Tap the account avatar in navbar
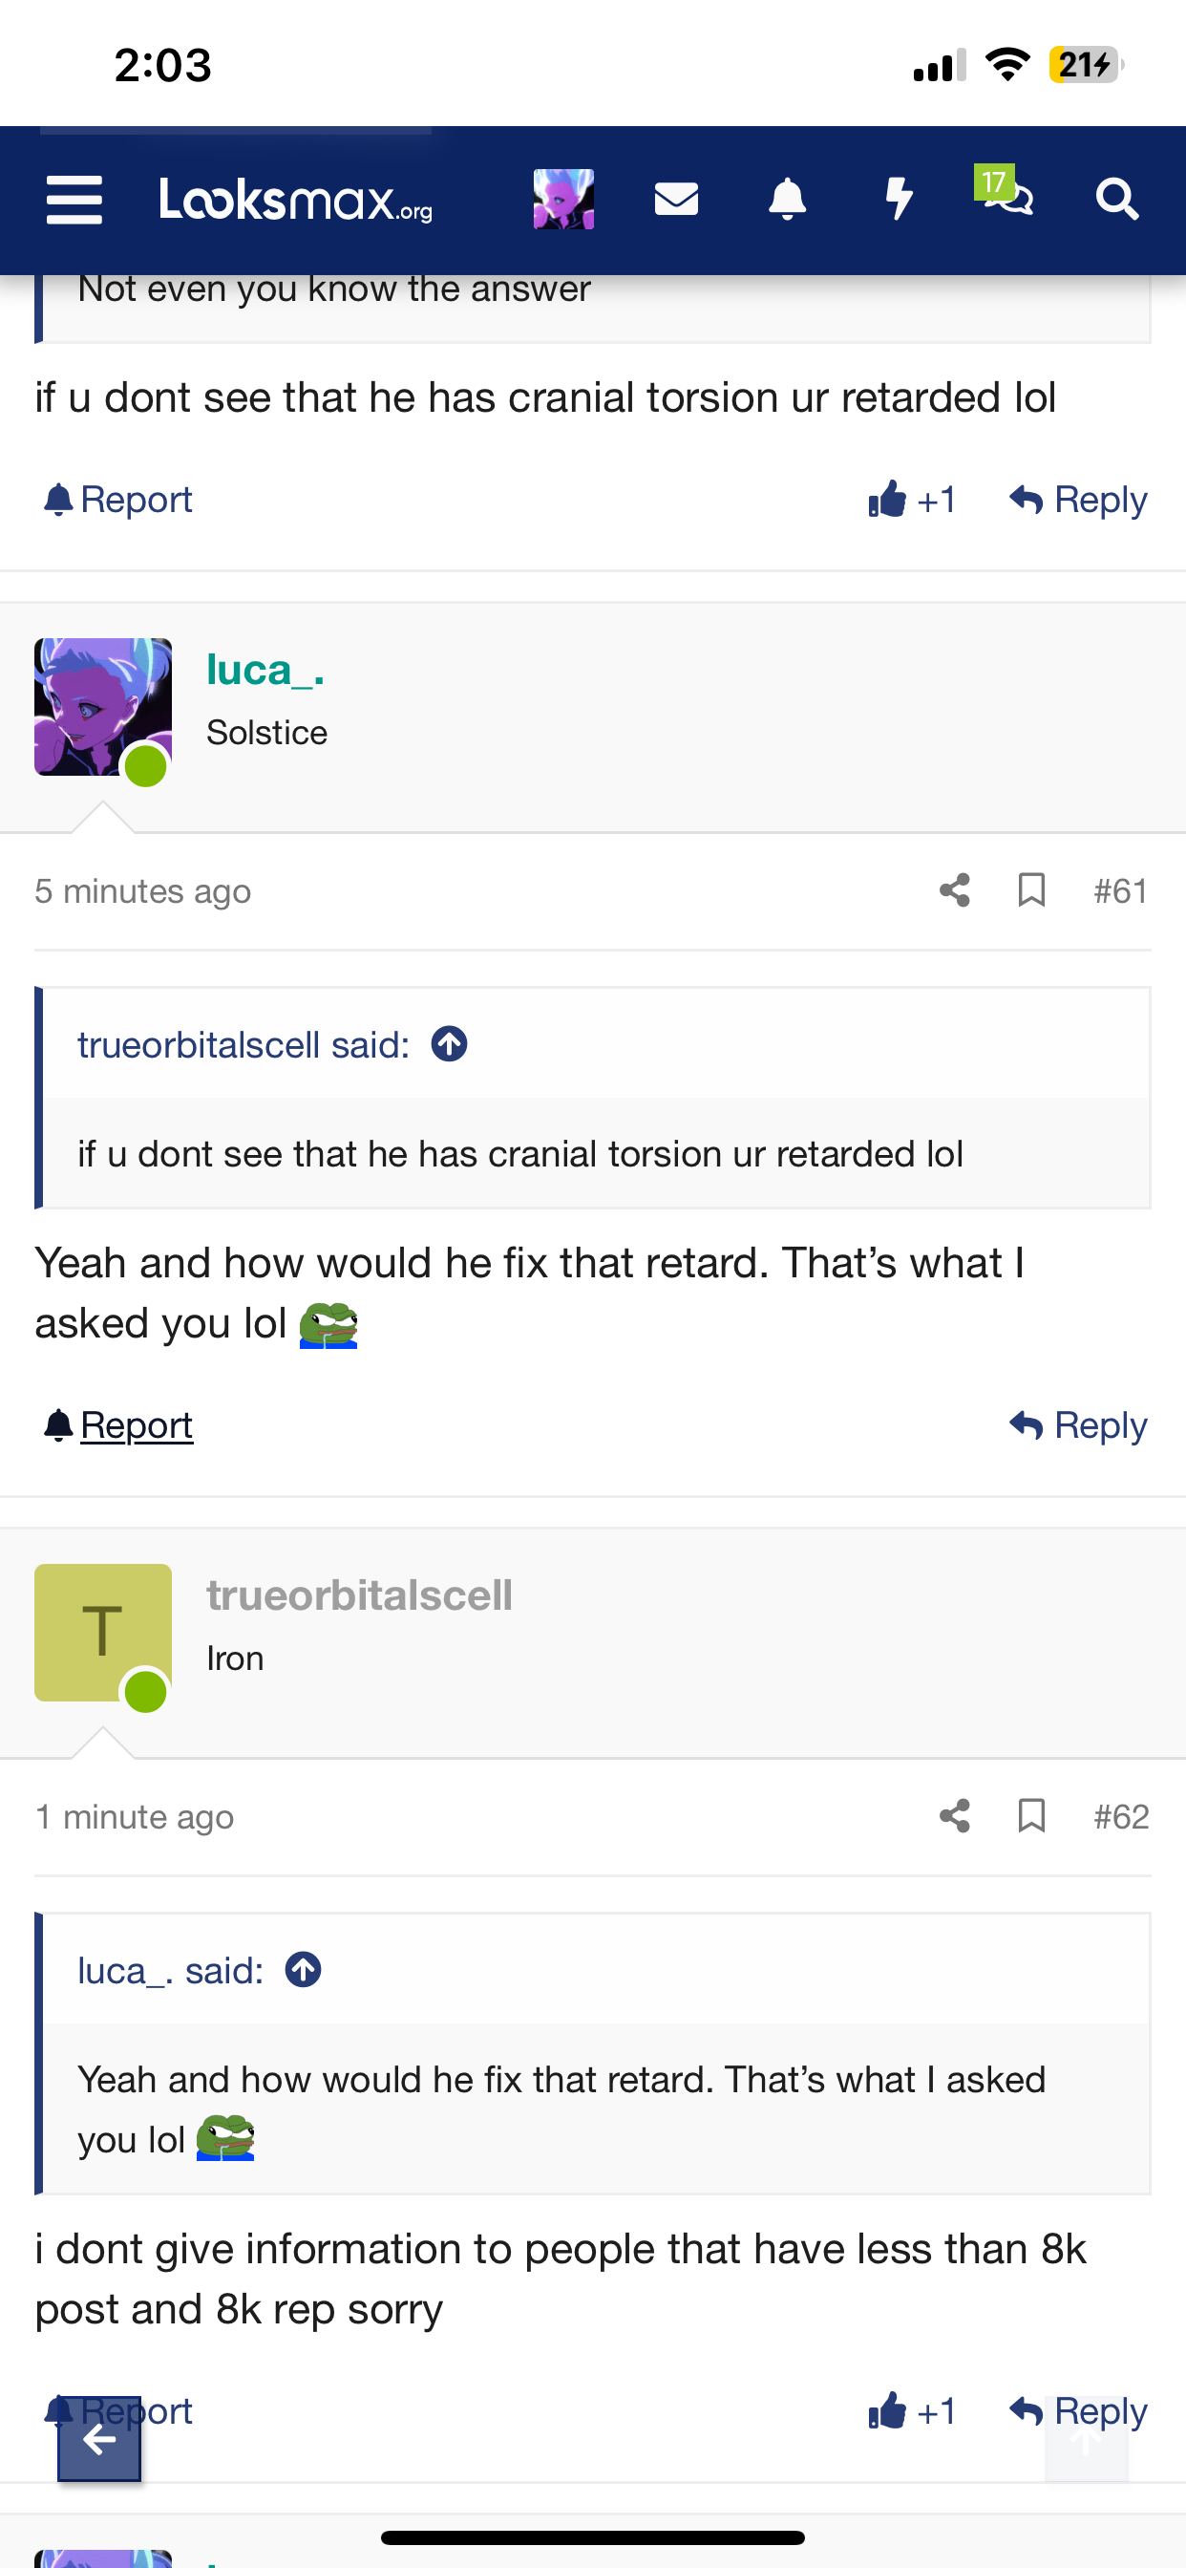 coord(564,200)
